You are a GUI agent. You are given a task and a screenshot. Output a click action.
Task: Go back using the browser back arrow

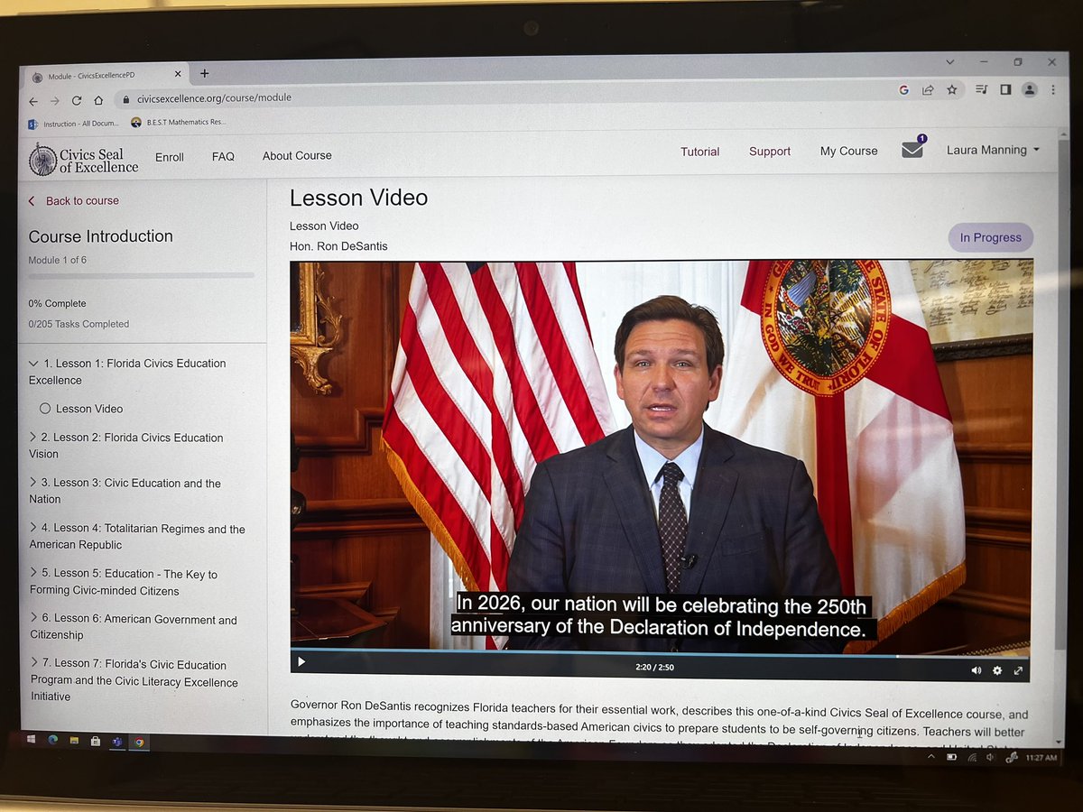pos(32,100)
